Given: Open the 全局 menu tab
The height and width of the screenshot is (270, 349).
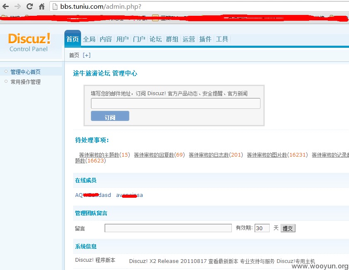Looking at the screenshot, I should [89, 39].
